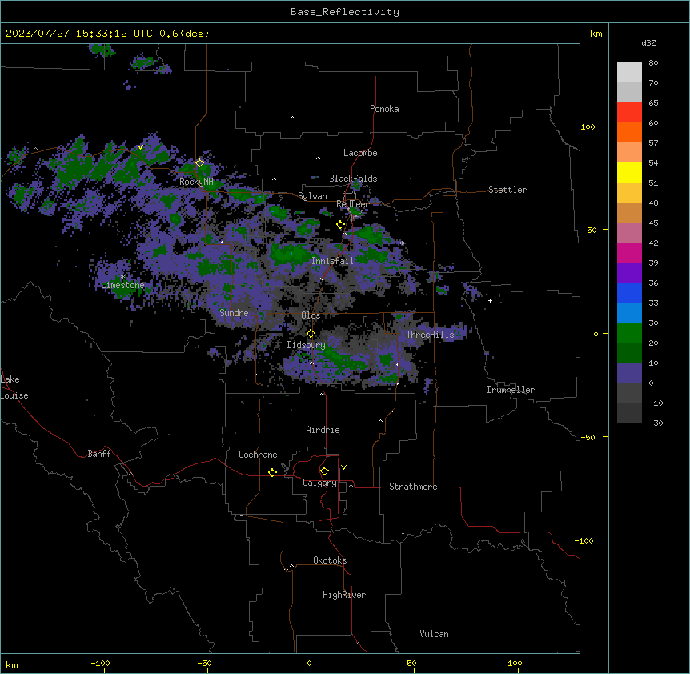Click the asterisk marker above Limestone
Screen dimensions: 690x674
[123, 277]
